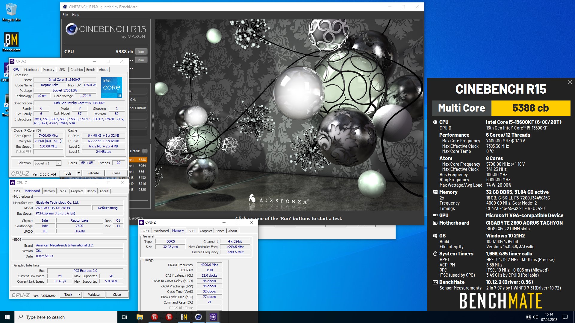Click the Windows Start button
The image size is (575, 323).
[x=7, y=317]
